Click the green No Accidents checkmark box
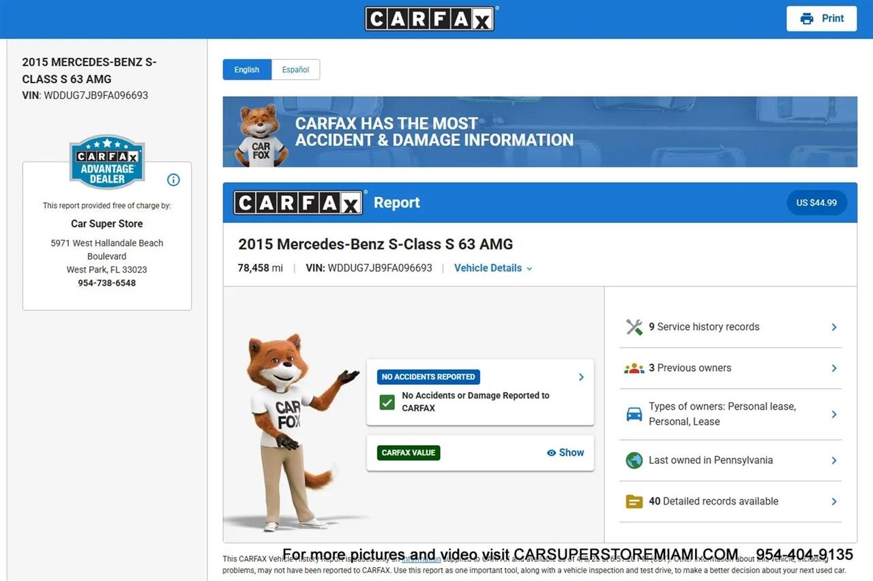Image resolution: width=873 pixels, height=581 pixels. tap(387, 402)
